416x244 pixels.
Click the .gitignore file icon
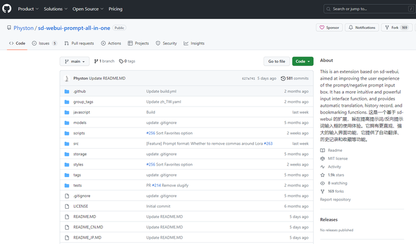pyautogui.click(x=67, y=196)
